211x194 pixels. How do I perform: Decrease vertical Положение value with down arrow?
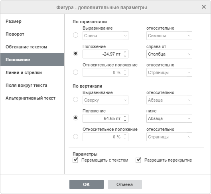click(125, 120)
